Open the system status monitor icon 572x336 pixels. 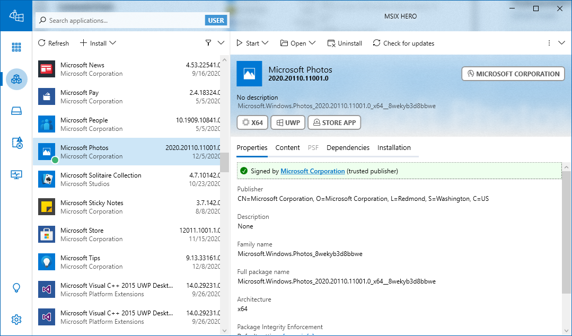tap(16, 174)
